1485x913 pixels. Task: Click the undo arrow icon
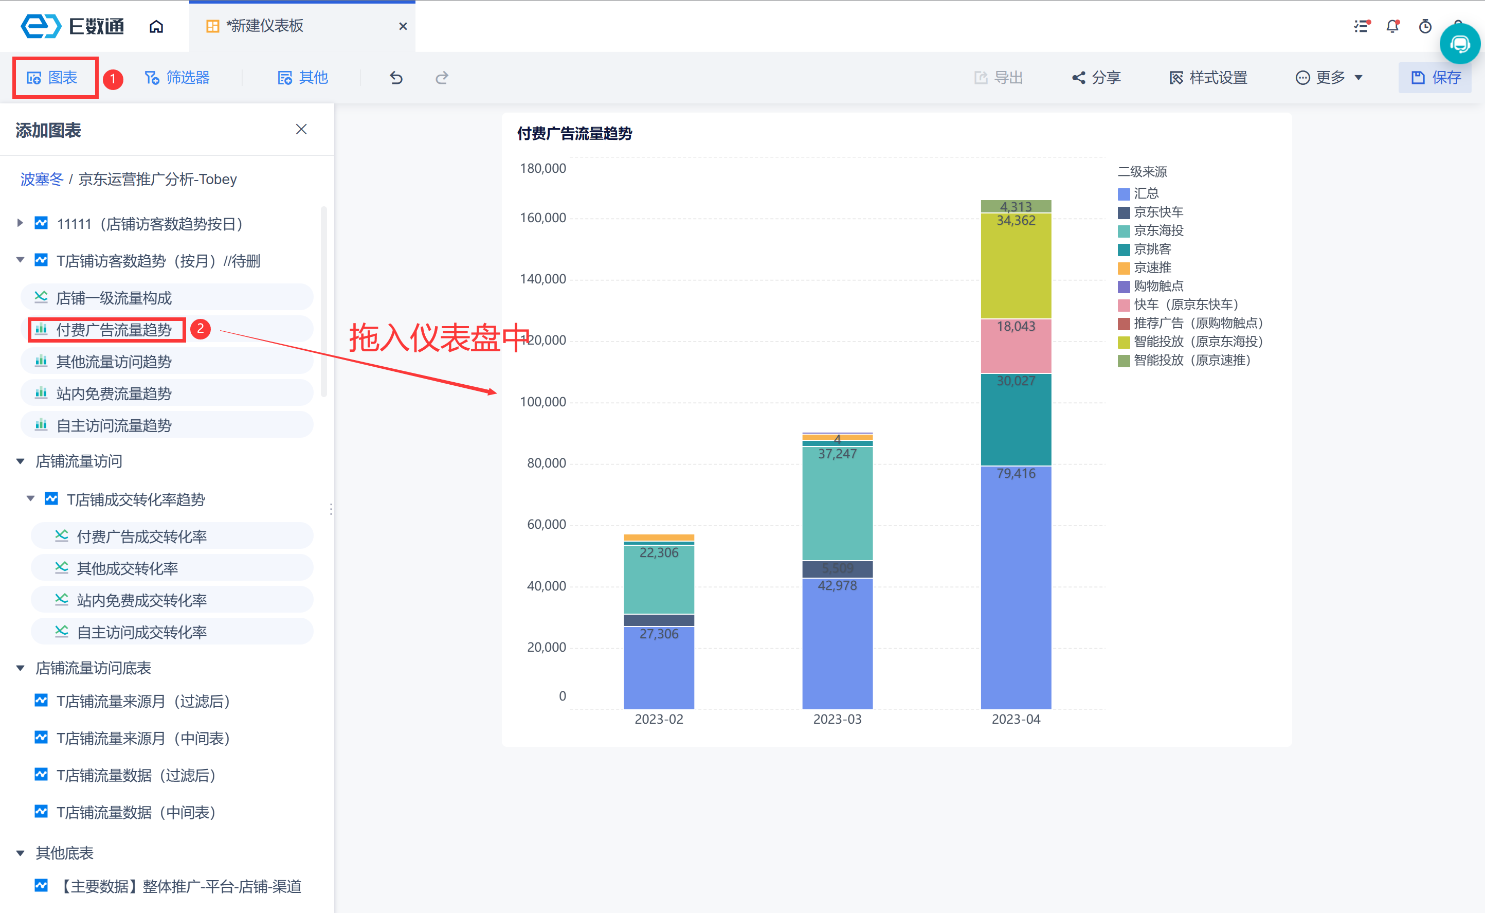(396, 78)
